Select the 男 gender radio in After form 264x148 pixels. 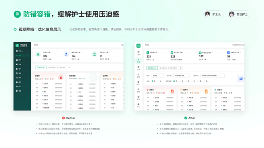pyautogui.click(x=152, y=81)
